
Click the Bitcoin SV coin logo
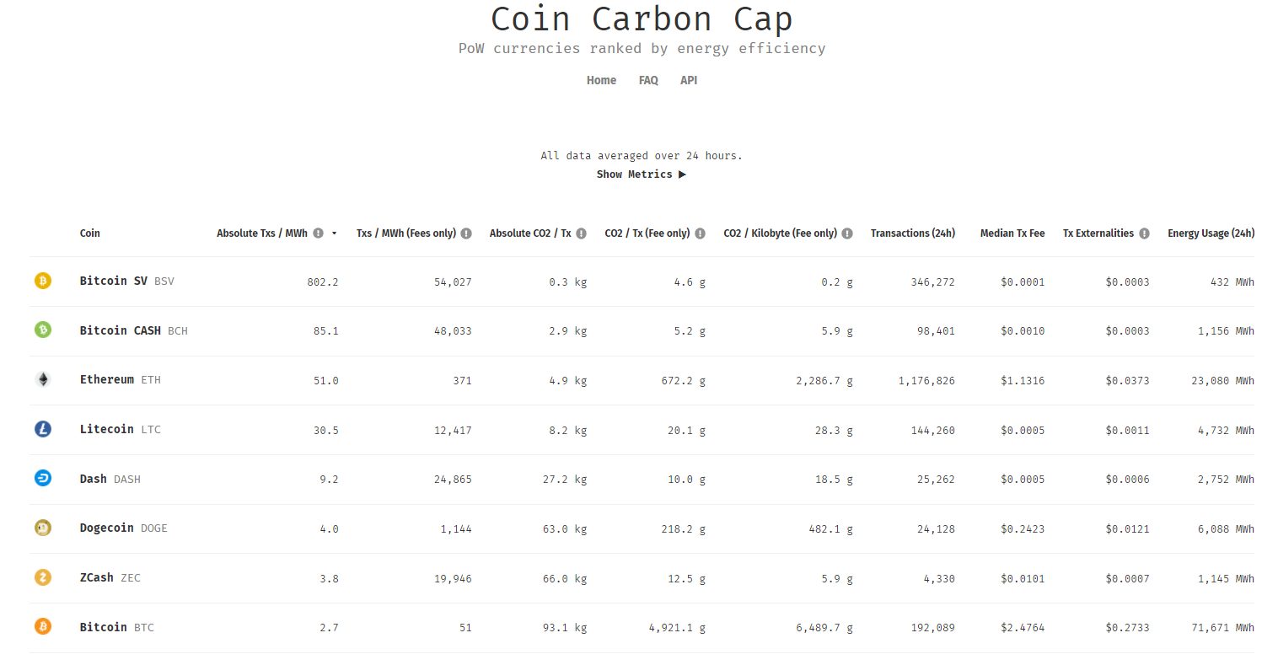point(43,281)
